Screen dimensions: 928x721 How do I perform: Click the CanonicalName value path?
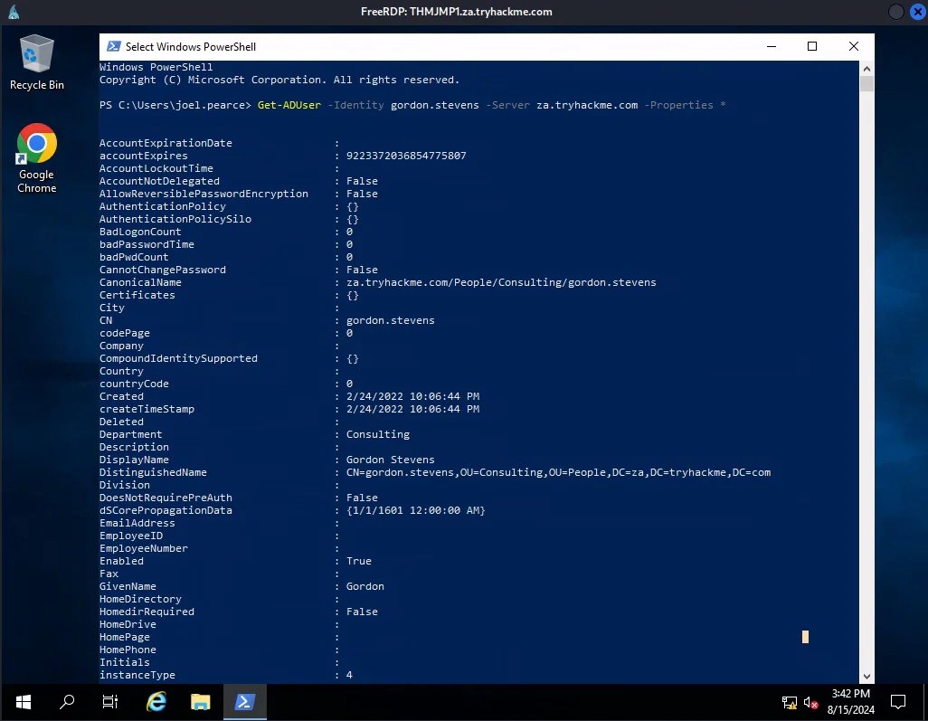501,282
